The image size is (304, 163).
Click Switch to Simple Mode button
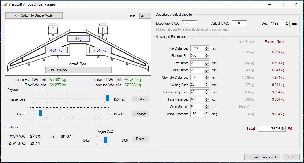pos(34,15)
